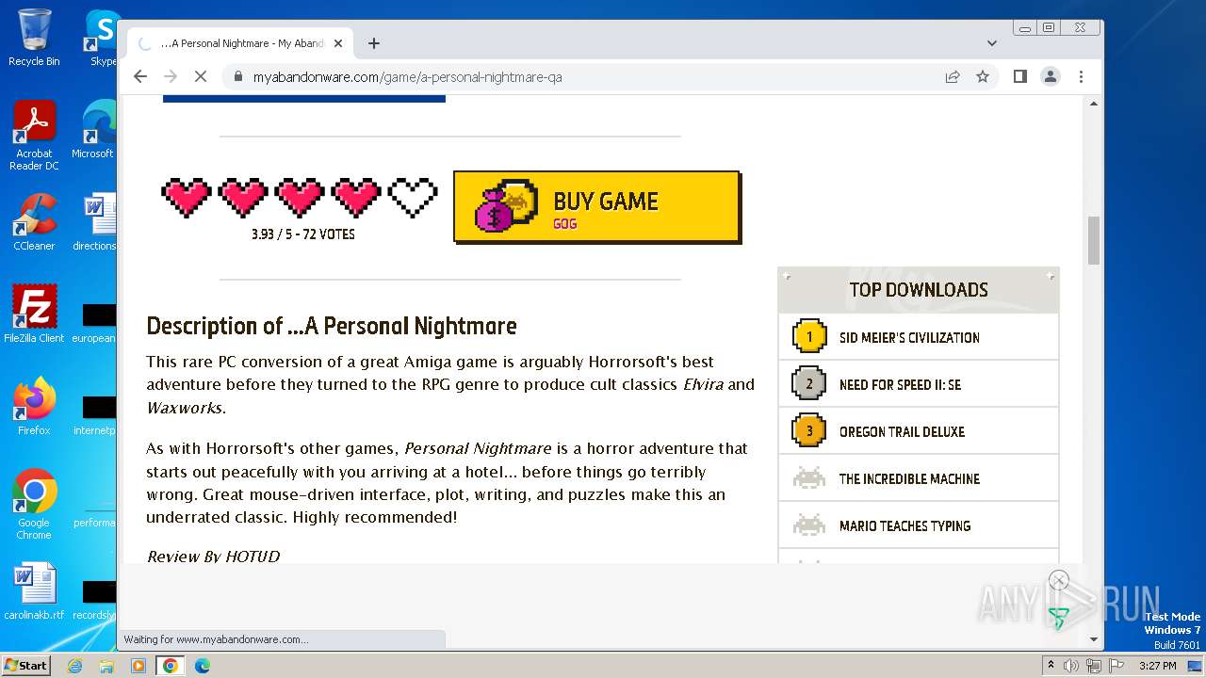Rate the game three hearts
The width and height of the screenshot is (1206, 678).
(300, 198)
